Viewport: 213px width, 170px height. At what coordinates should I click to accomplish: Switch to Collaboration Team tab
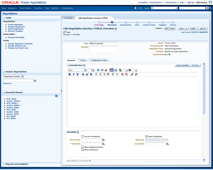coord(99,60)
